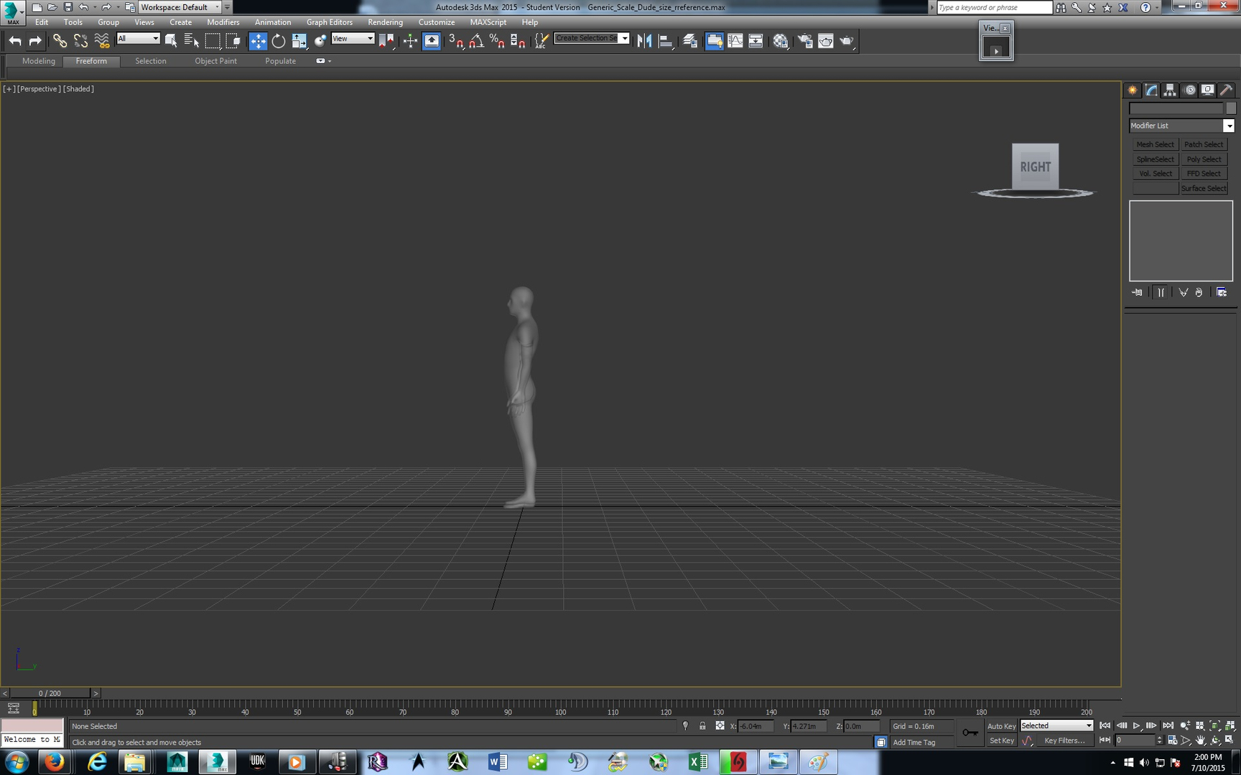Toggle Absolute/Offset transform mode

click(x=720, y=726)
